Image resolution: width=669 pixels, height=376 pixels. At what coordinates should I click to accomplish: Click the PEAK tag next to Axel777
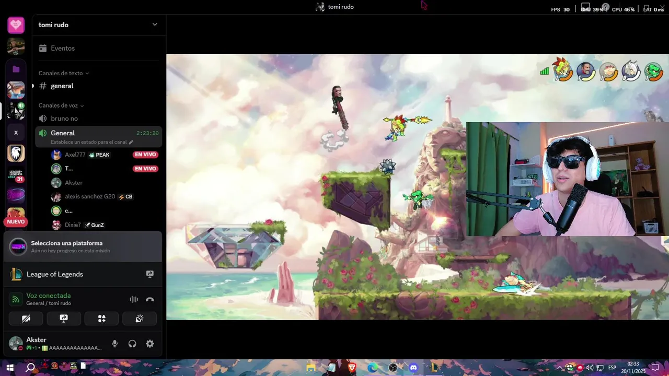(99, 155)
